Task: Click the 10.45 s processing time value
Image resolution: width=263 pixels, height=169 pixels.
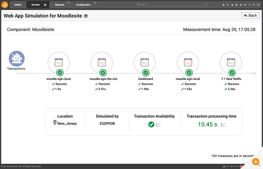Action: 208,124
